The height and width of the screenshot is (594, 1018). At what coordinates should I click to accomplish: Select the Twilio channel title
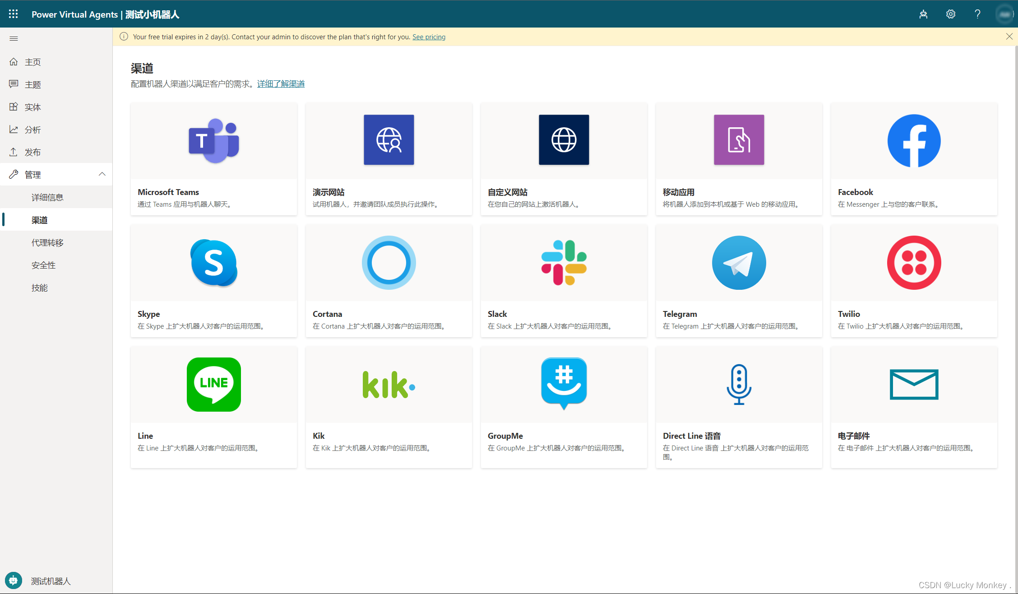[x=849, y=314]
